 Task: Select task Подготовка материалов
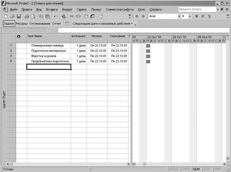pos(49,51)
